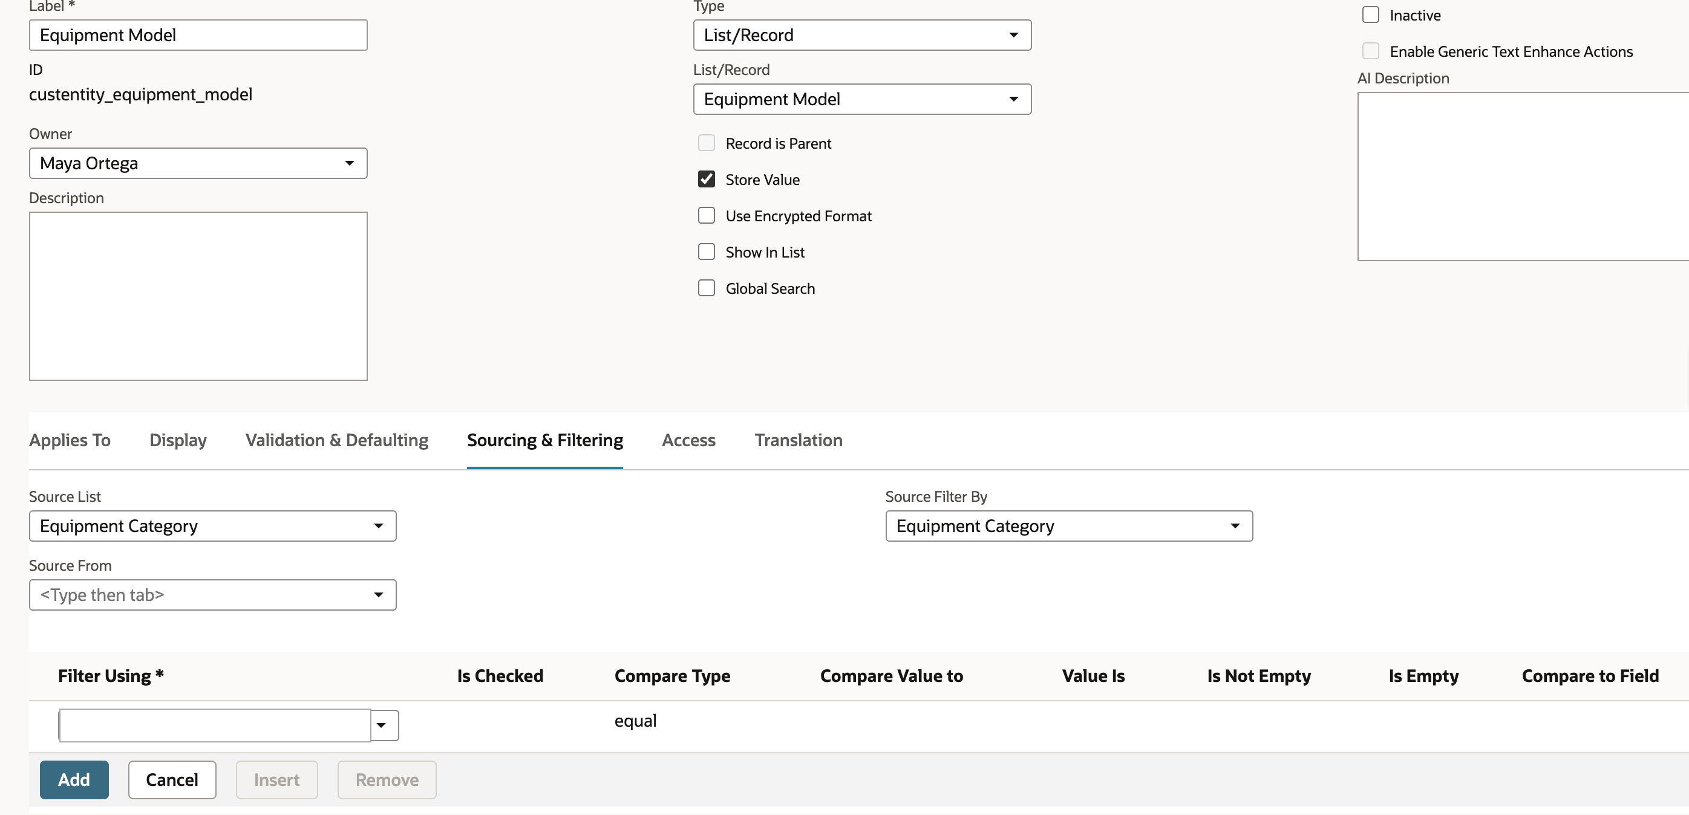Expand the Source List dropdown
The height and width of the screenshot is (815, 1689).
pos(212,526)
